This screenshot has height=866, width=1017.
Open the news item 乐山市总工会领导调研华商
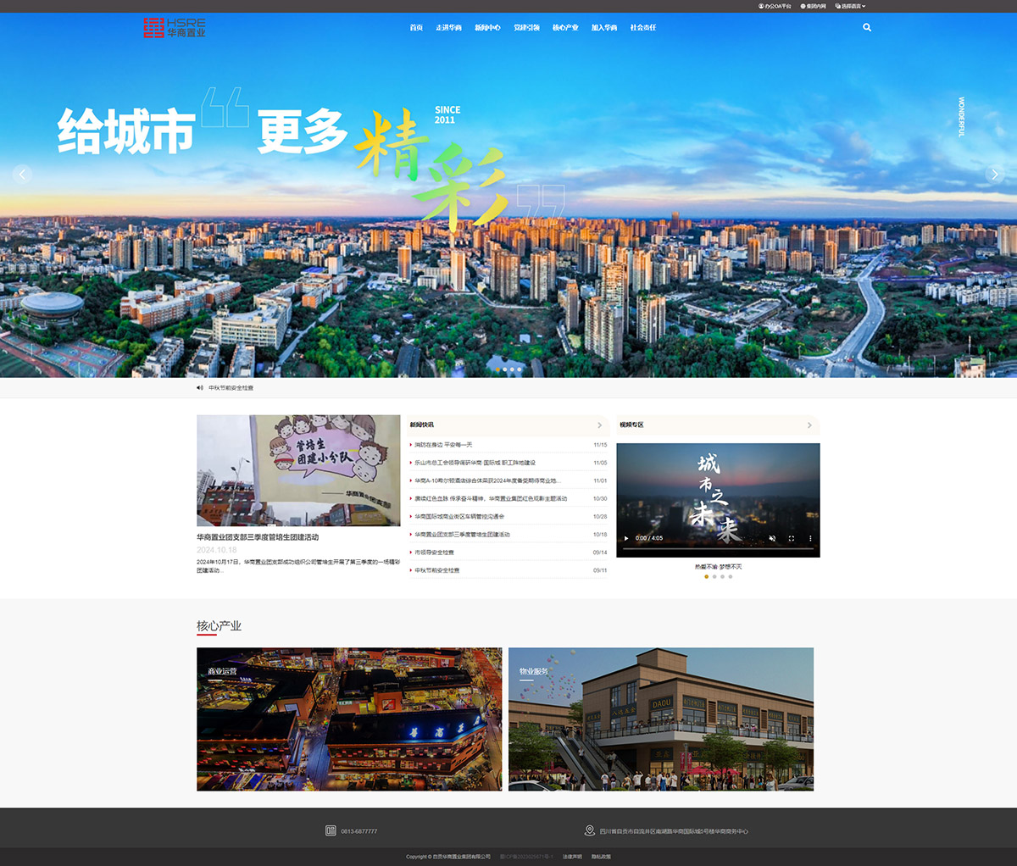tap(475, 463)
